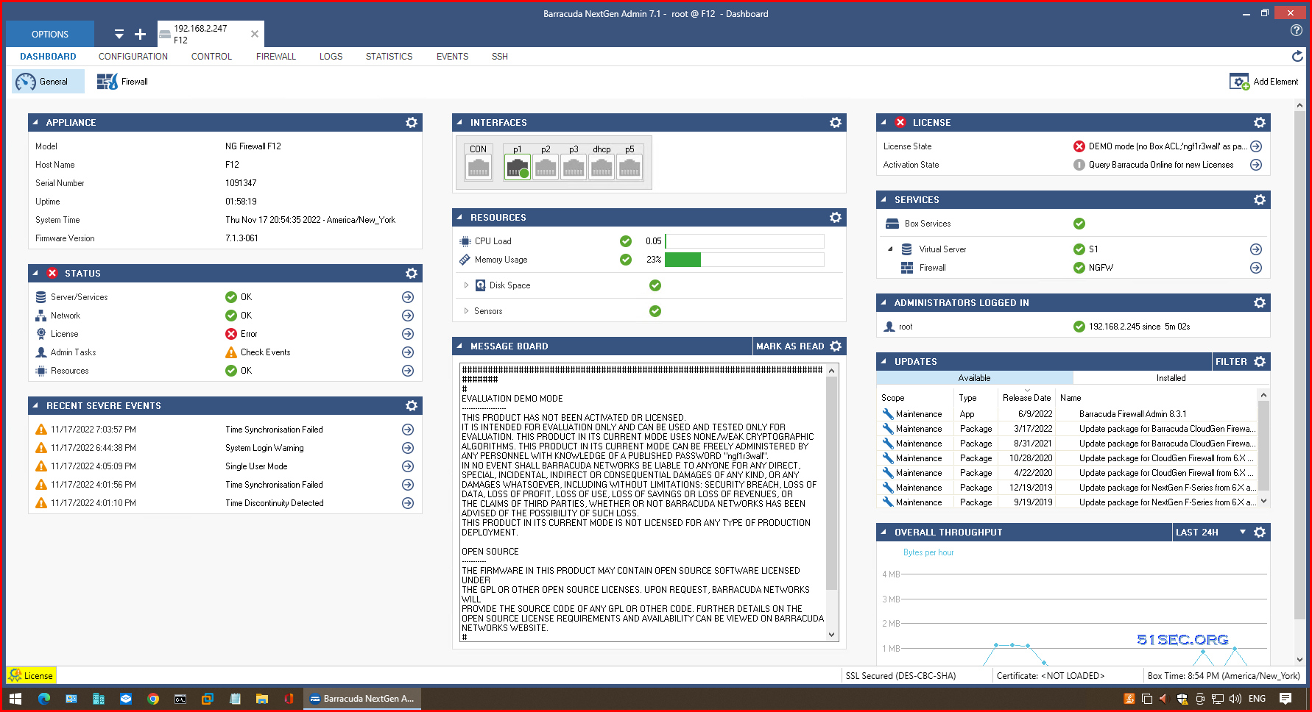The height and width of the screenshot is (712, 1312).
Task: Open Interfaces panel settings gear
Action: [836, 123]
